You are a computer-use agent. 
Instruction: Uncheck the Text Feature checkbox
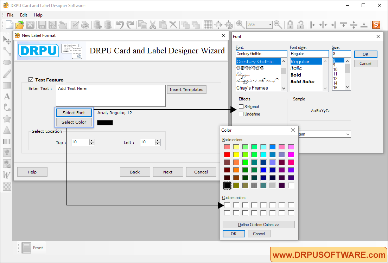31,79
